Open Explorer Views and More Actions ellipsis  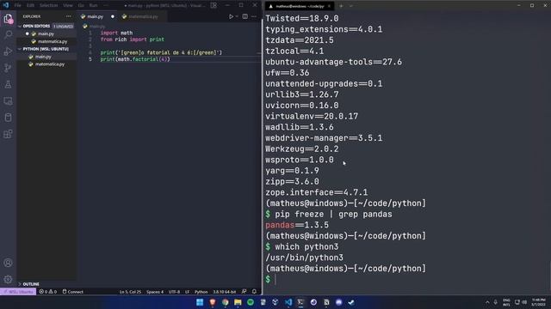click(x=69, y=16)
